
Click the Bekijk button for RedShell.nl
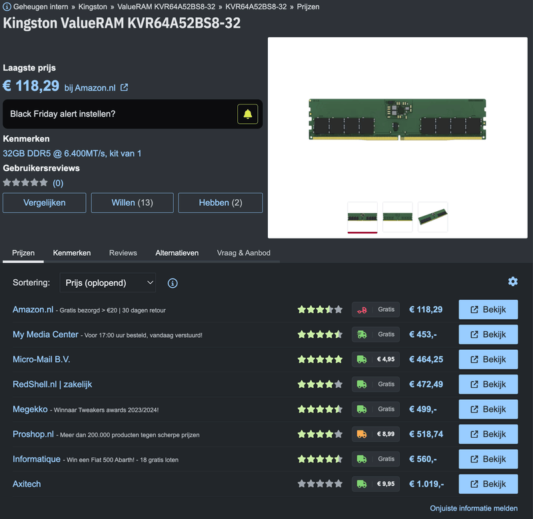coord(488,384)
